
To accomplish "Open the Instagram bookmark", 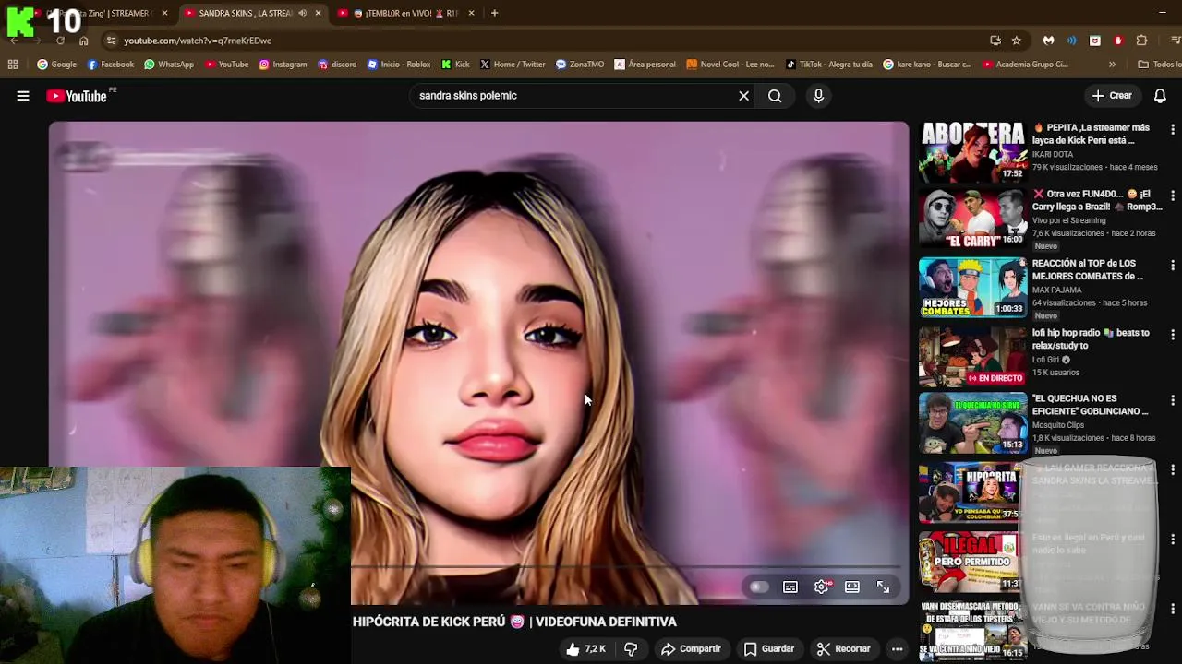I will (x=283, y=65).
